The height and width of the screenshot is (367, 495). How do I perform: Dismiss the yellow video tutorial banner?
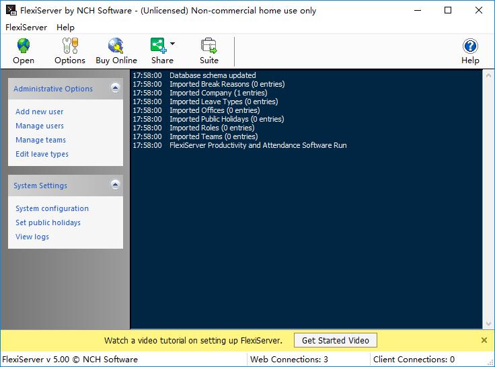(x=484, y=340)
